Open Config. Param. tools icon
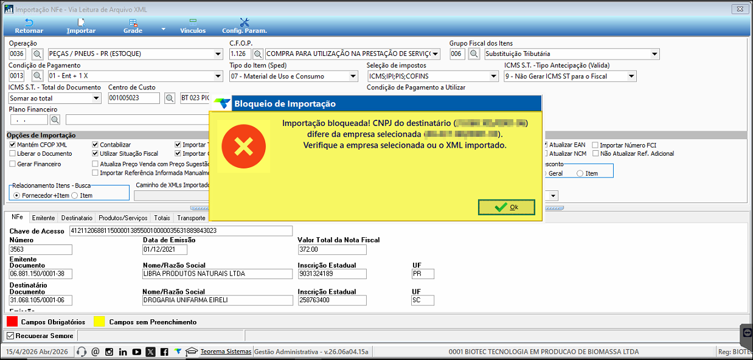 coord(245,22)
